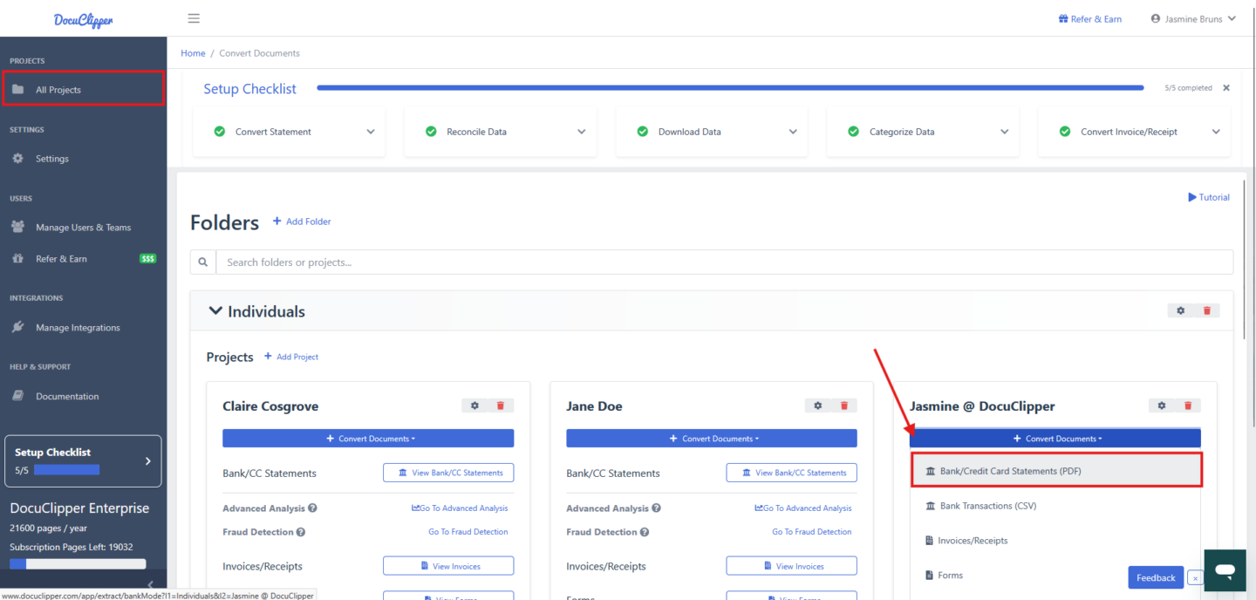1256x600 pixels.
Task: Click the Setup Checklist progress bar
Action: [x=730, y=88]
